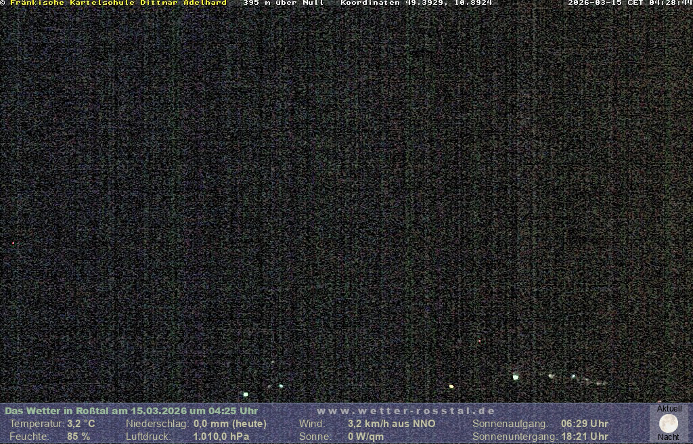The width and height of the screenshot is (693, 444).
Task: Click the Sonnenuntergang time 18:21 Uhr
Action: (584, 437)
